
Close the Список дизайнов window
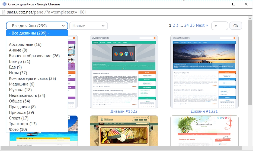246,4
